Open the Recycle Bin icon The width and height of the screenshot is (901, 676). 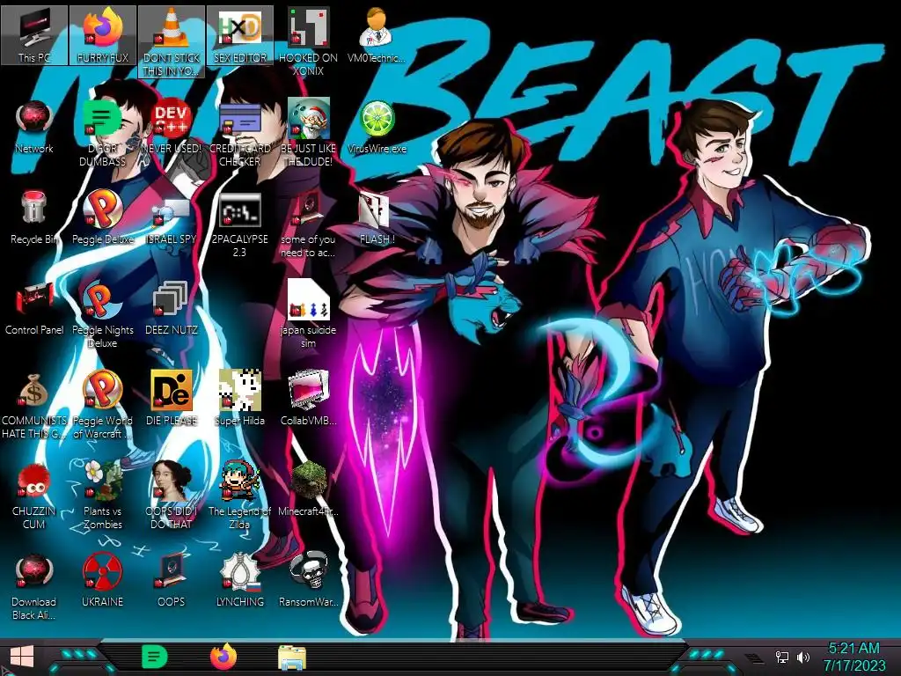[34, 217]
